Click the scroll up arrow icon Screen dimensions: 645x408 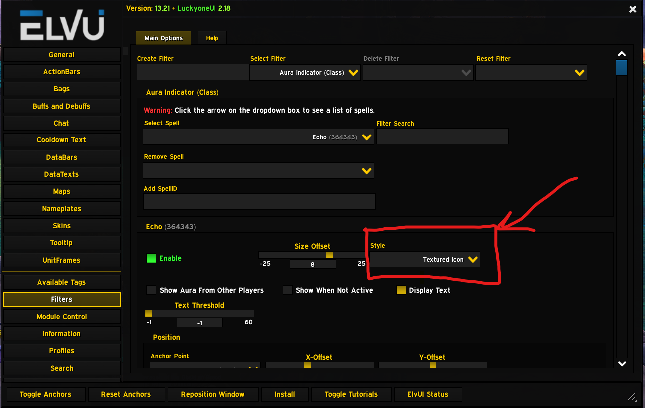[x=622, y=54]
